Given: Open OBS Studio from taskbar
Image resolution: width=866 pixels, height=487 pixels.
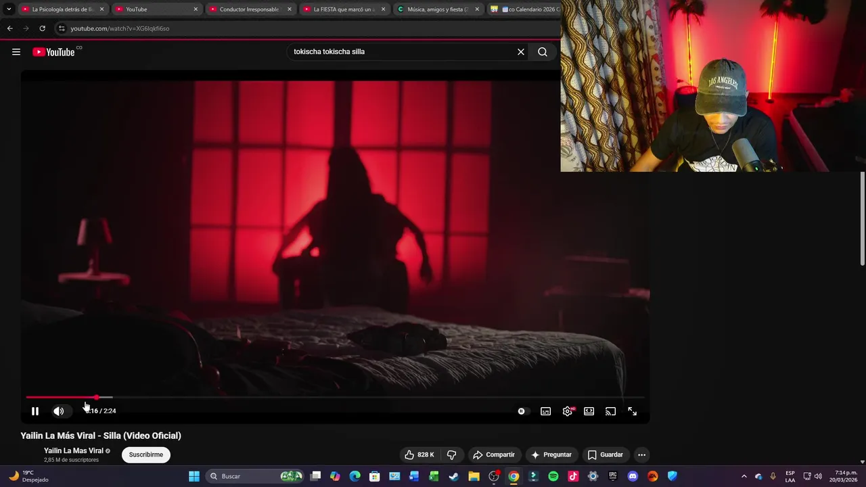Looking at the screenshot, I should 494,476.
